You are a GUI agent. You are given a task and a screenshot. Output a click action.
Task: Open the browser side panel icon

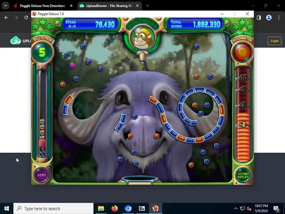coord(259,18)
